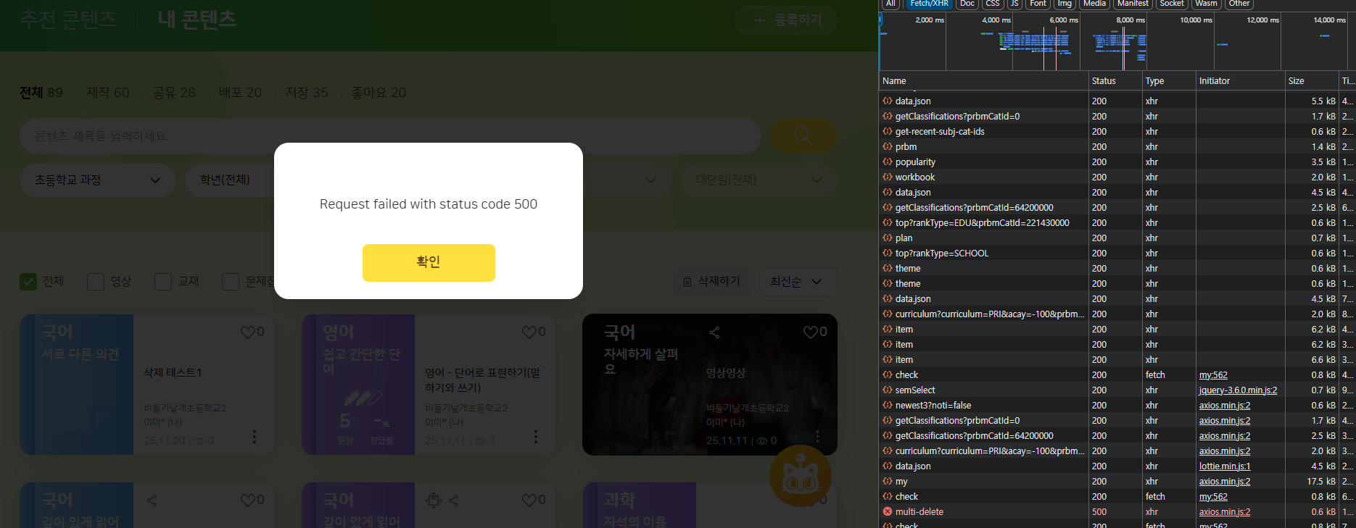1356x528 pixels.
Task: Click the Fetch/XHR network filter
Action: [x=929, y=4]
